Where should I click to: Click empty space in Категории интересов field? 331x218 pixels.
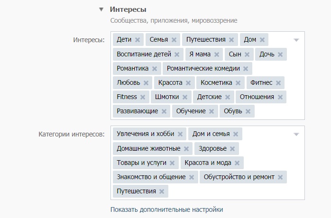tap(237, 191)
